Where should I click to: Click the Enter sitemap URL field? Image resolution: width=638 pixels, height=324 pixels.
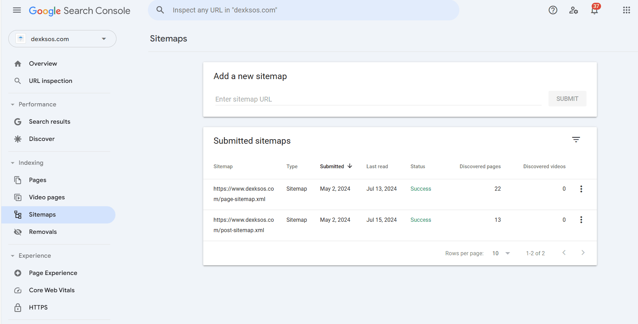point(378,99)
